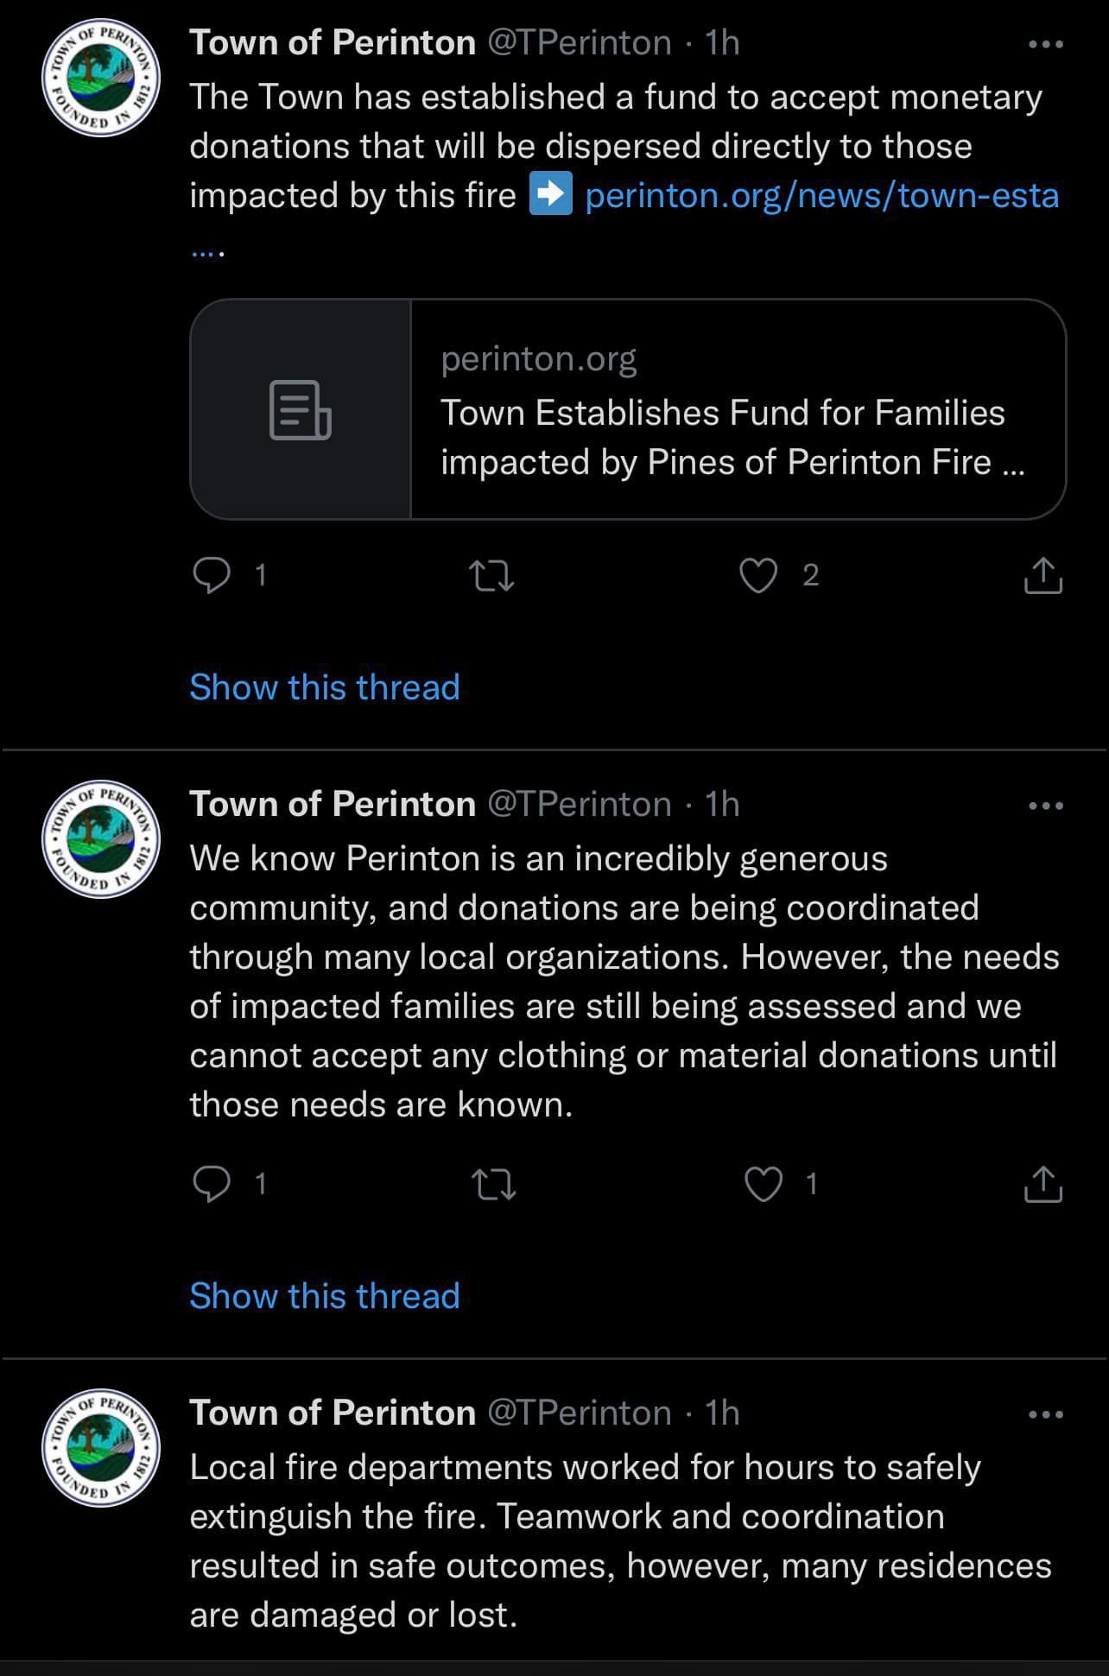Viewport: 1109px width, 1676px height.
Task: Share the monetary donations fund tweet
Action: (x=1042, y=575)
